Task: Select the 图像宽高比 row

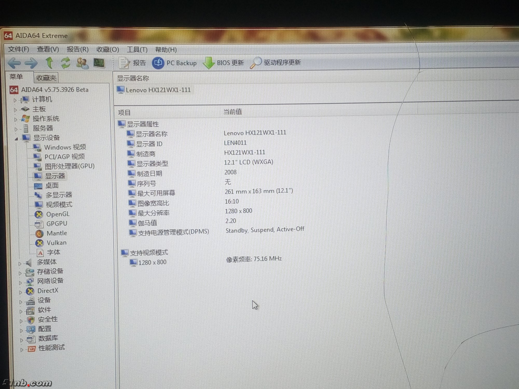Action: click(x=183, y=202)
